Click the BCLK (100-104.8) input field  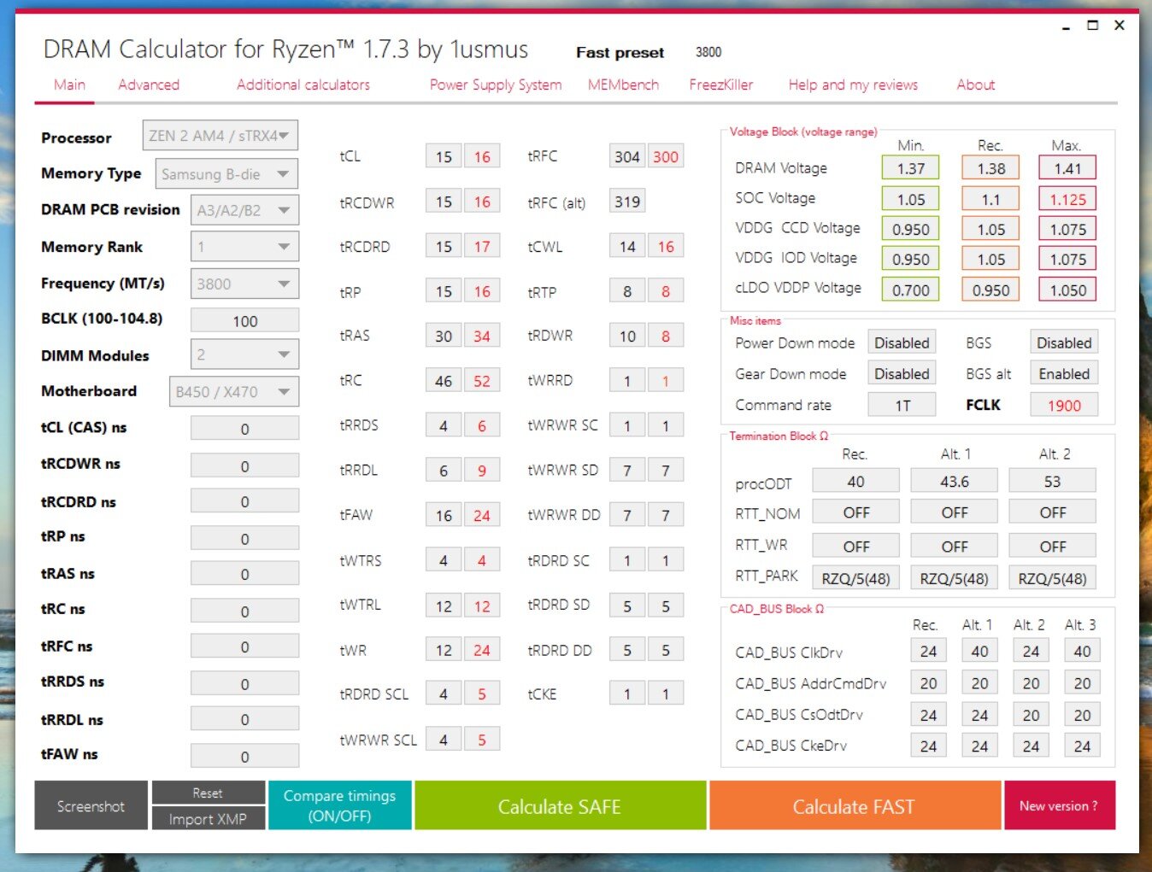point(244,320)
